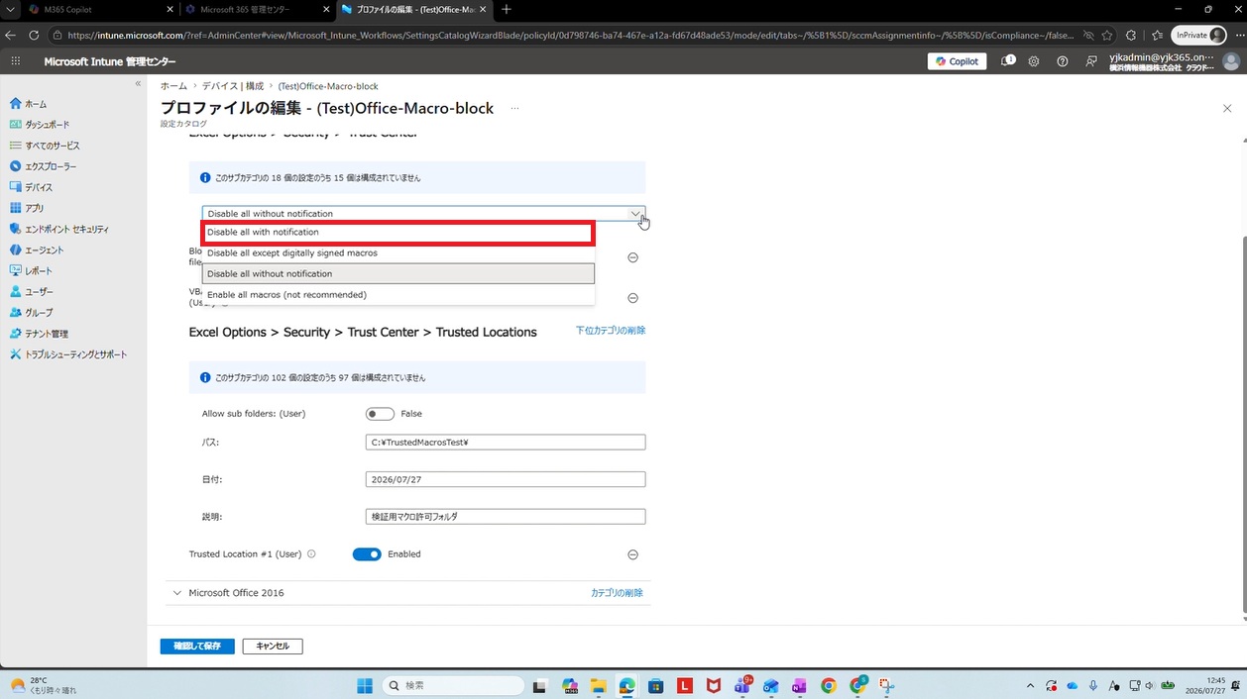Open the Windows Start button
The width and height of the screenshot is (1247, 699).
coord(365,685)
